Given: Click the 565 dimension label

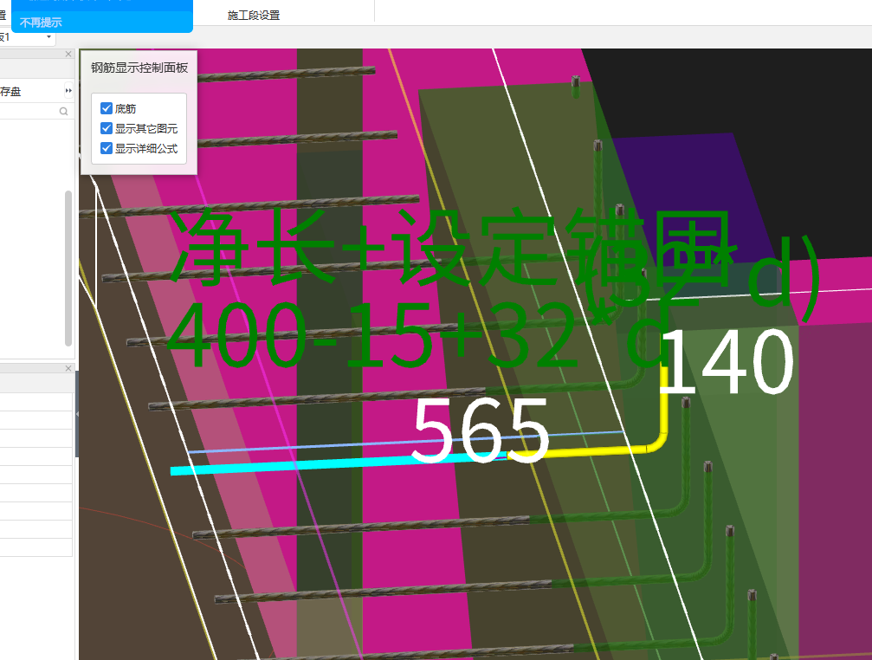Looking at the screenshot, I should [481, 431].
